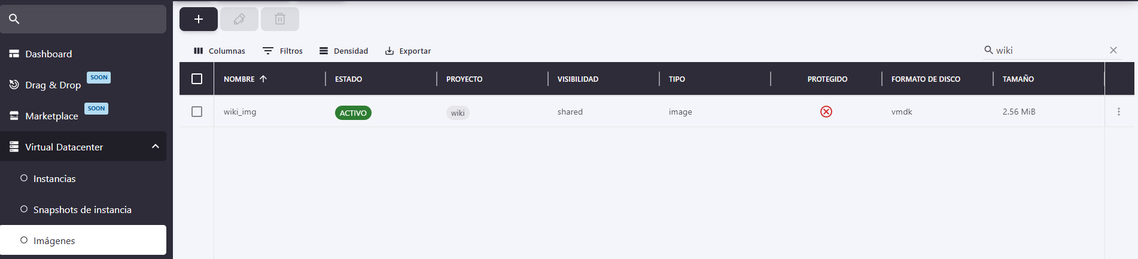Toggle the select-all header checkbox
Viewport: 1138px width, 259px height.
click(197, 79)
